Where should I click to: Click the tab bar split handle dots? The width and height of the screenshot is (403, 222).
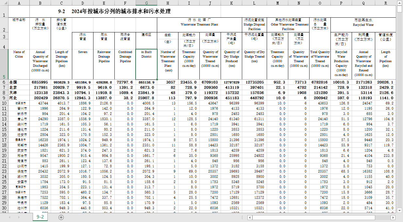pos(242,217)
